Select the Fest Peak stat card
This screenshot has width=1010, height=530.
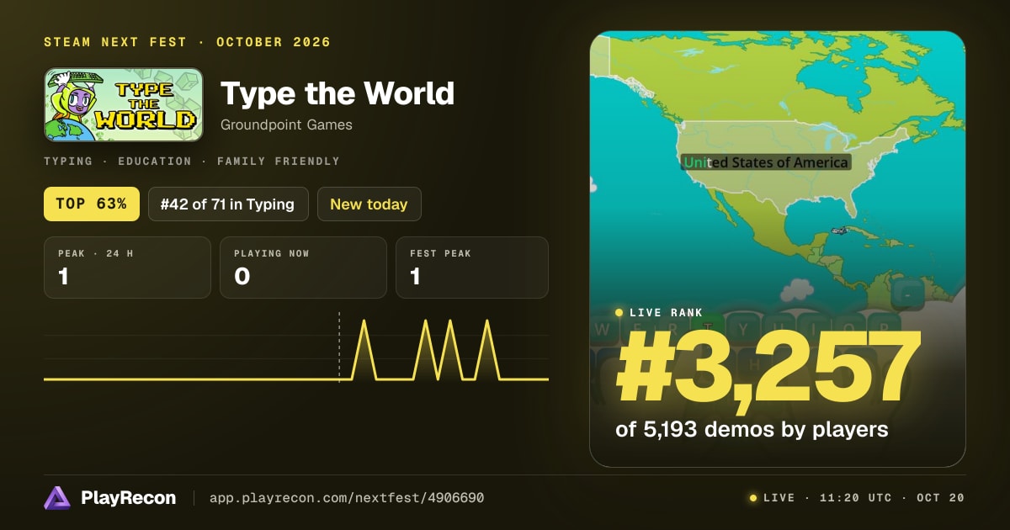471,268
